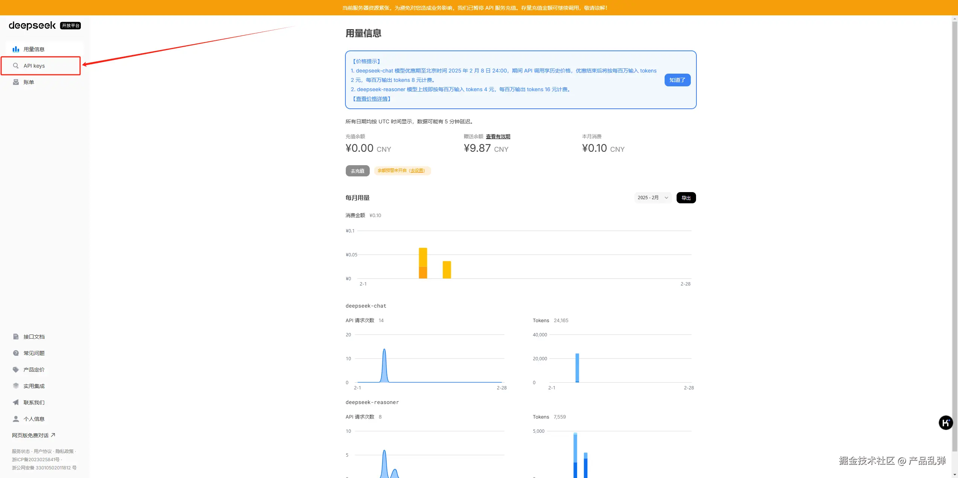The image size is (958, 478).
Task: Click the 导出 export button
Action: click(686, 198)
